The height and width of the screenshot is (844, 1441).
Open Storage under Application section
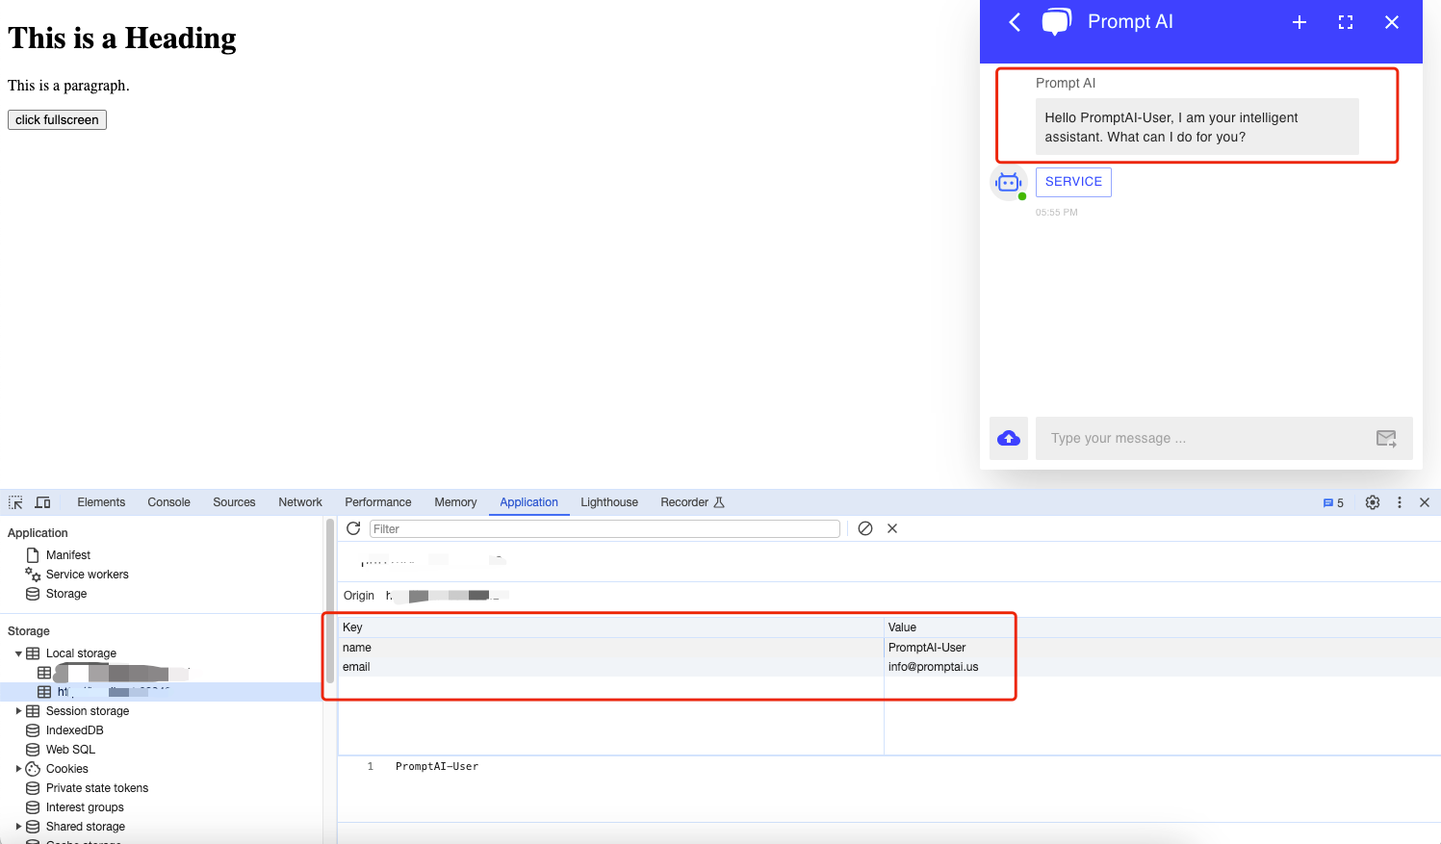coord(66,594)
